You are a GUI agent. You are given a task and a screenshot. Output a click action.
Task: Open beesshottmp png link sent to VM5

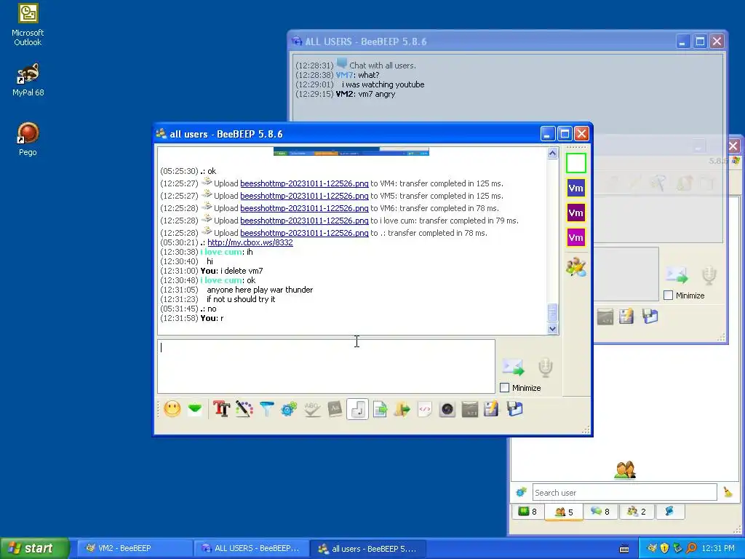(304, 196)
